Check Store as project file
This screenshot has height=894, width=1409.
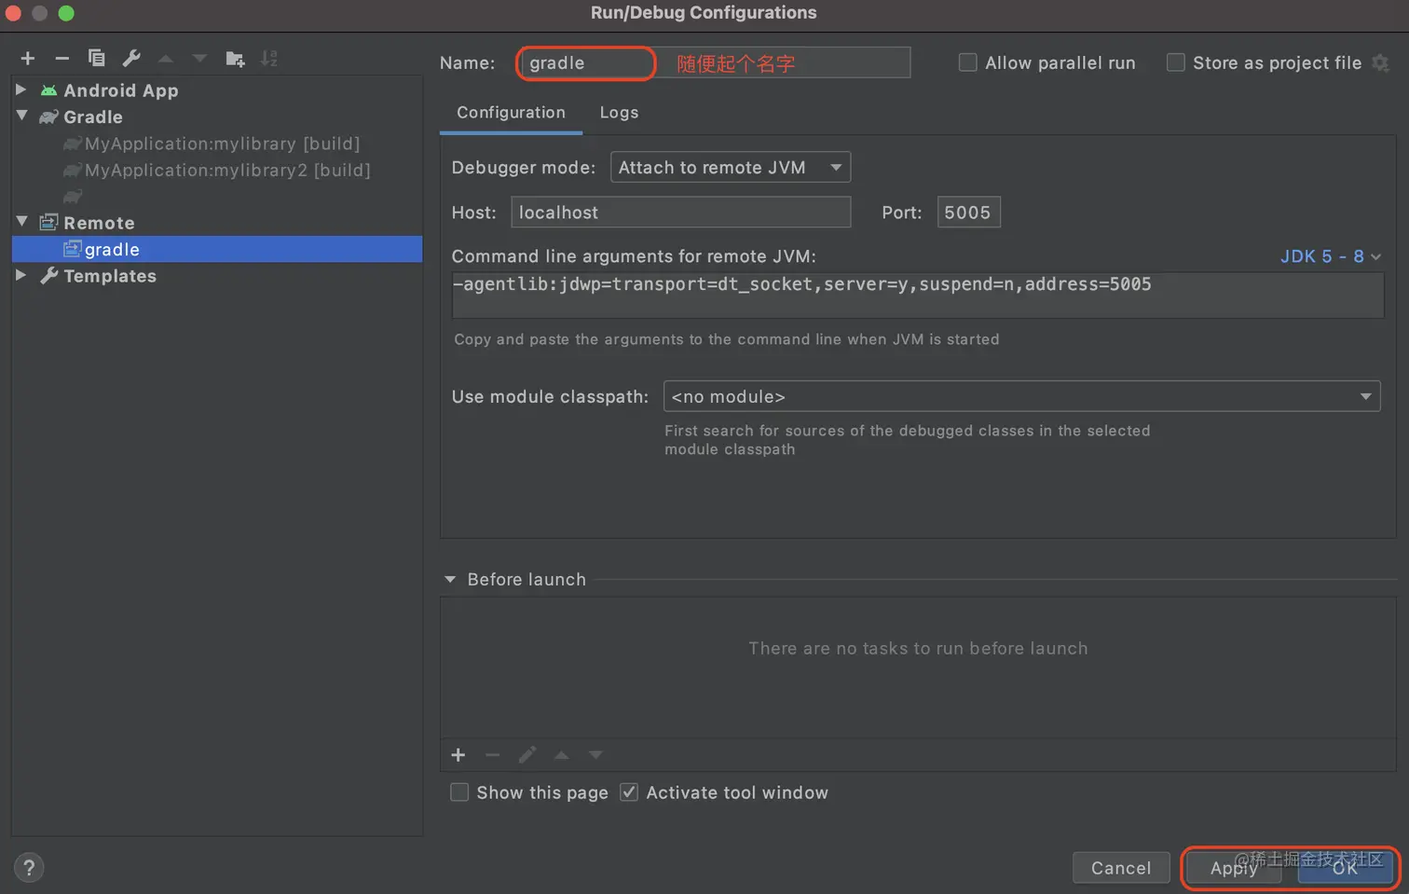point(1176,62)
